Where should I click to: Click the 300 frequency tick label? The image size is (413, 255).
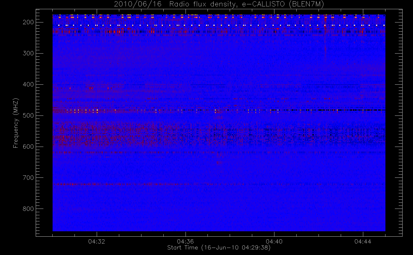pyautogui.click(x=28, y=53)
